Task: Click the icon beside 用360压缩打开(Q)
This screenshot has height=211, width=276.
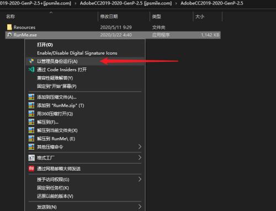Action: 31,114
